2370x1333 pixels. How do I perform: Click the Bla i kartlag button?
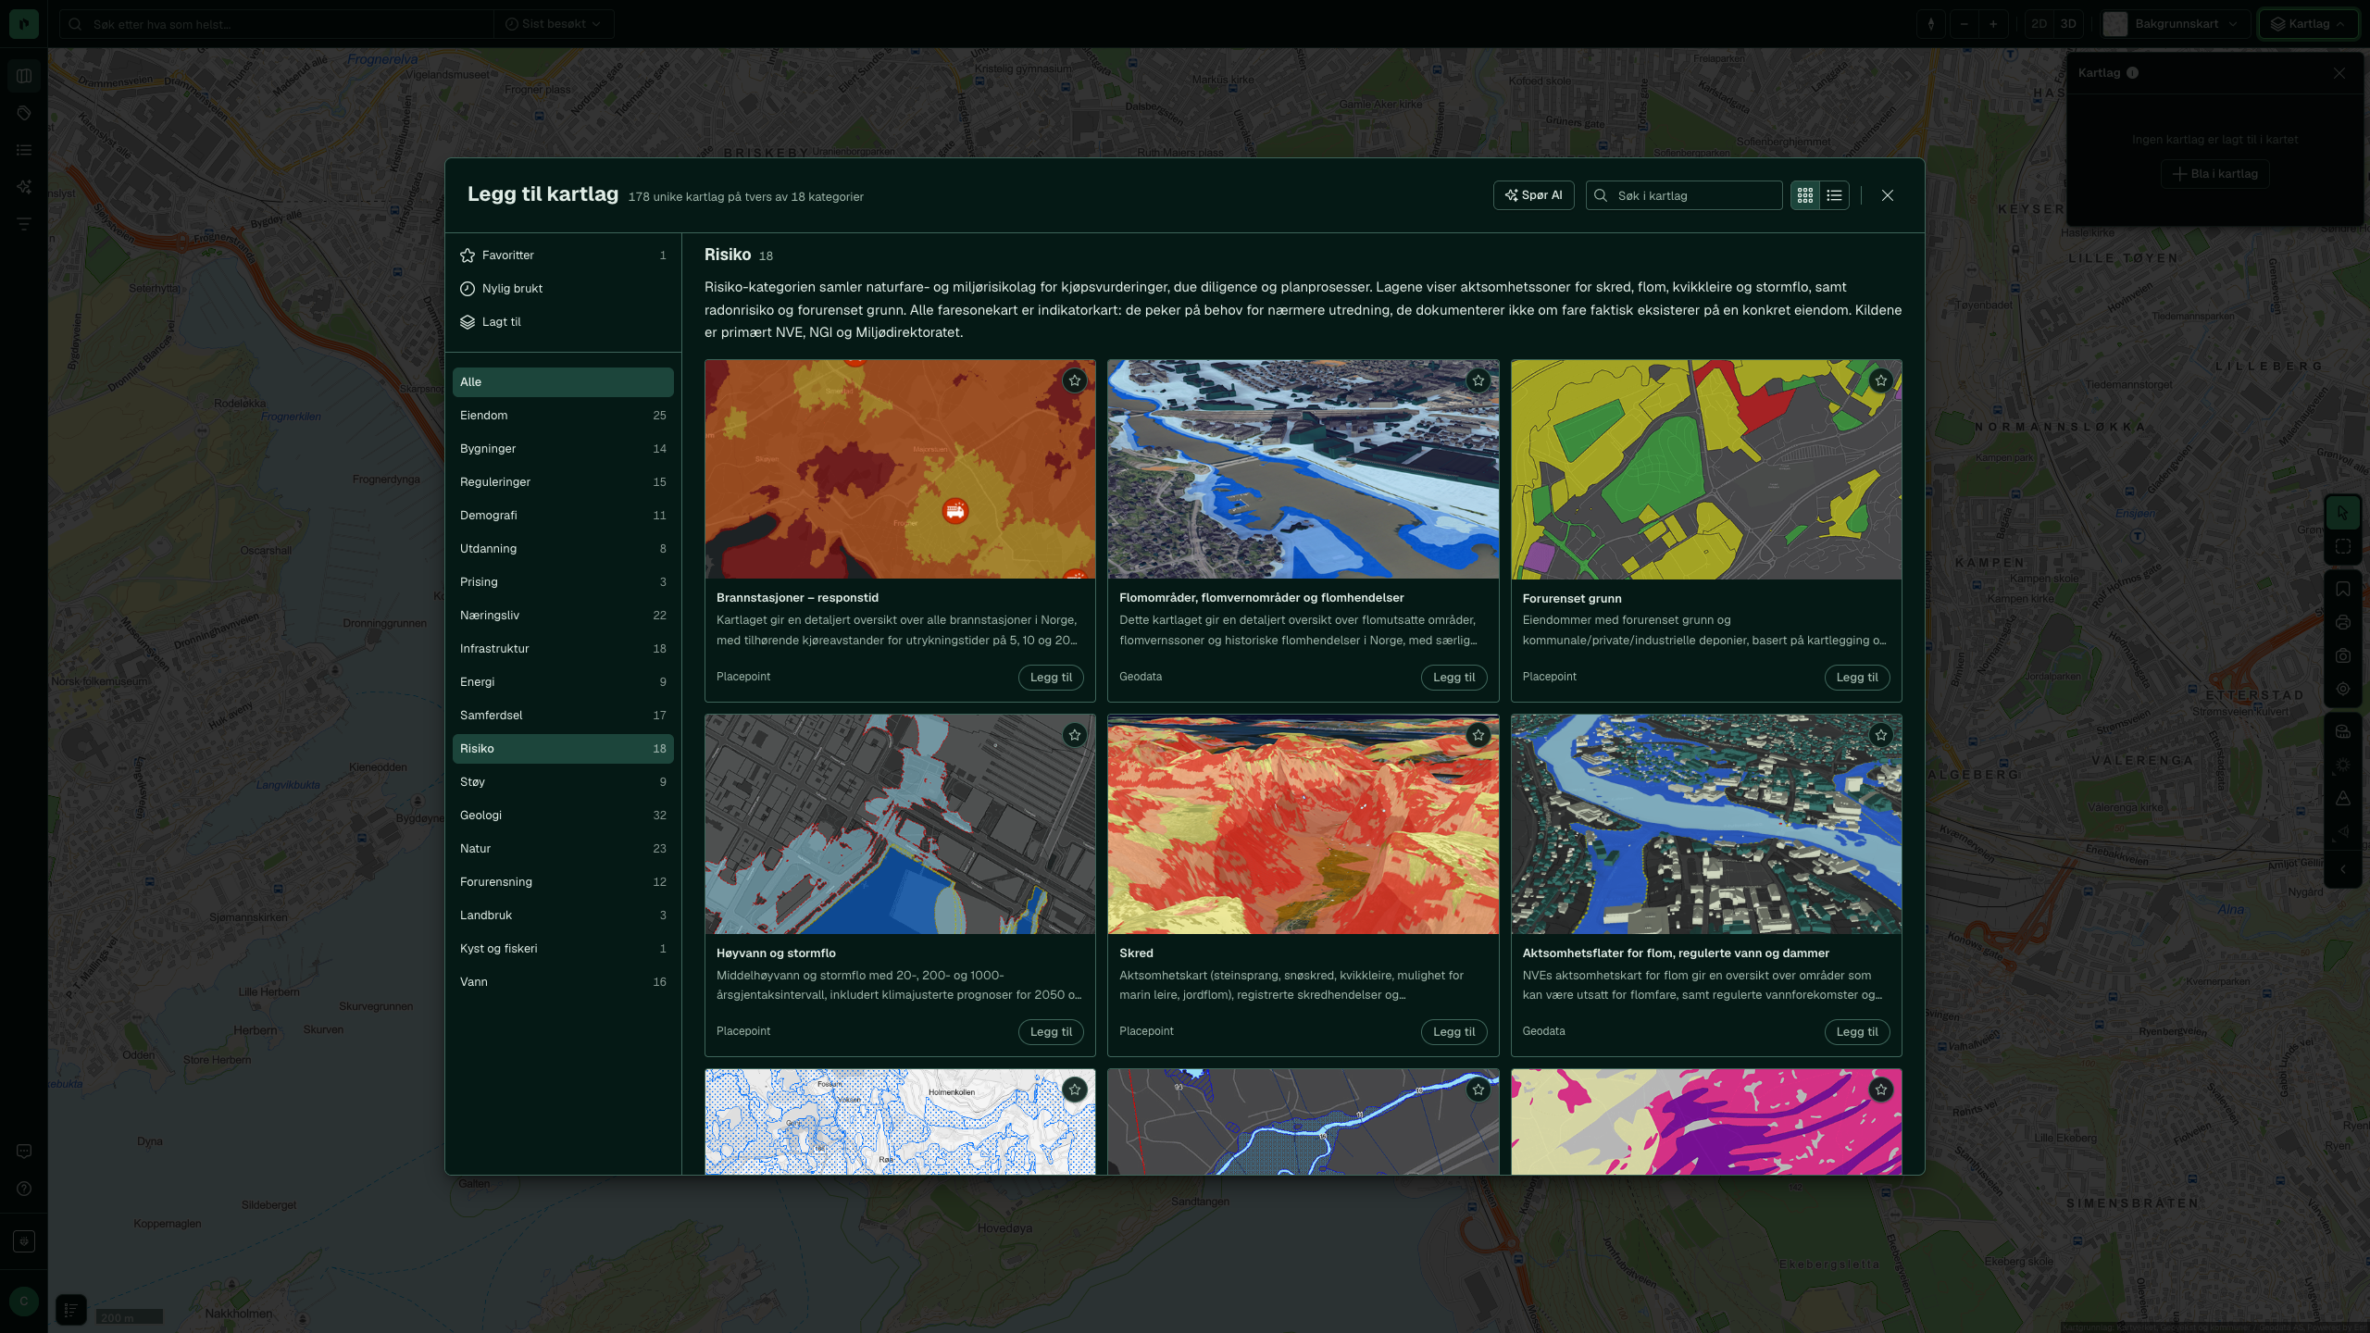2214,174
